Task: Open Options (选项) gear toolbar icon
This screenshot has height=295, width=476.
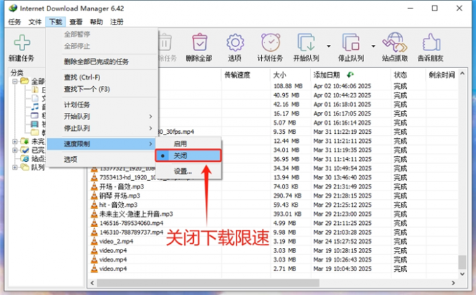Action: tap(235, 43)
